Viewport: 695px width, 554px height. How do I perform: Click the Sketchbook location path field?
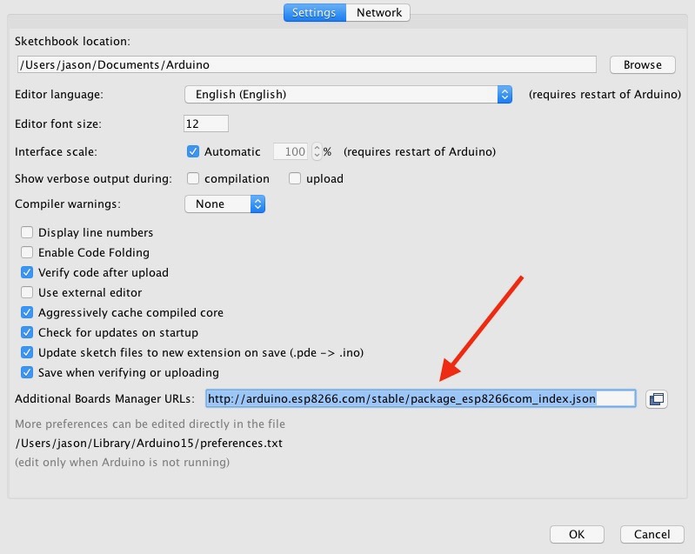pyautogui.click(x=307, y=64)
